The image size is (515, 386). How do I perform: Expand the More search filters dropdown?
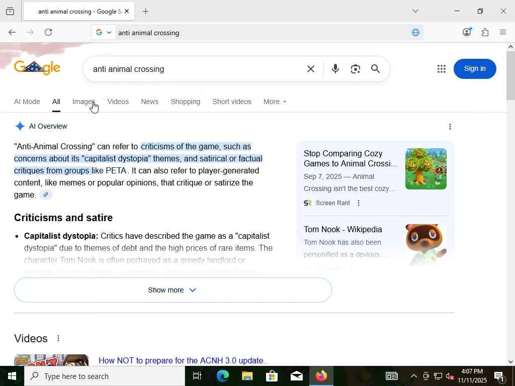[275, 102]
